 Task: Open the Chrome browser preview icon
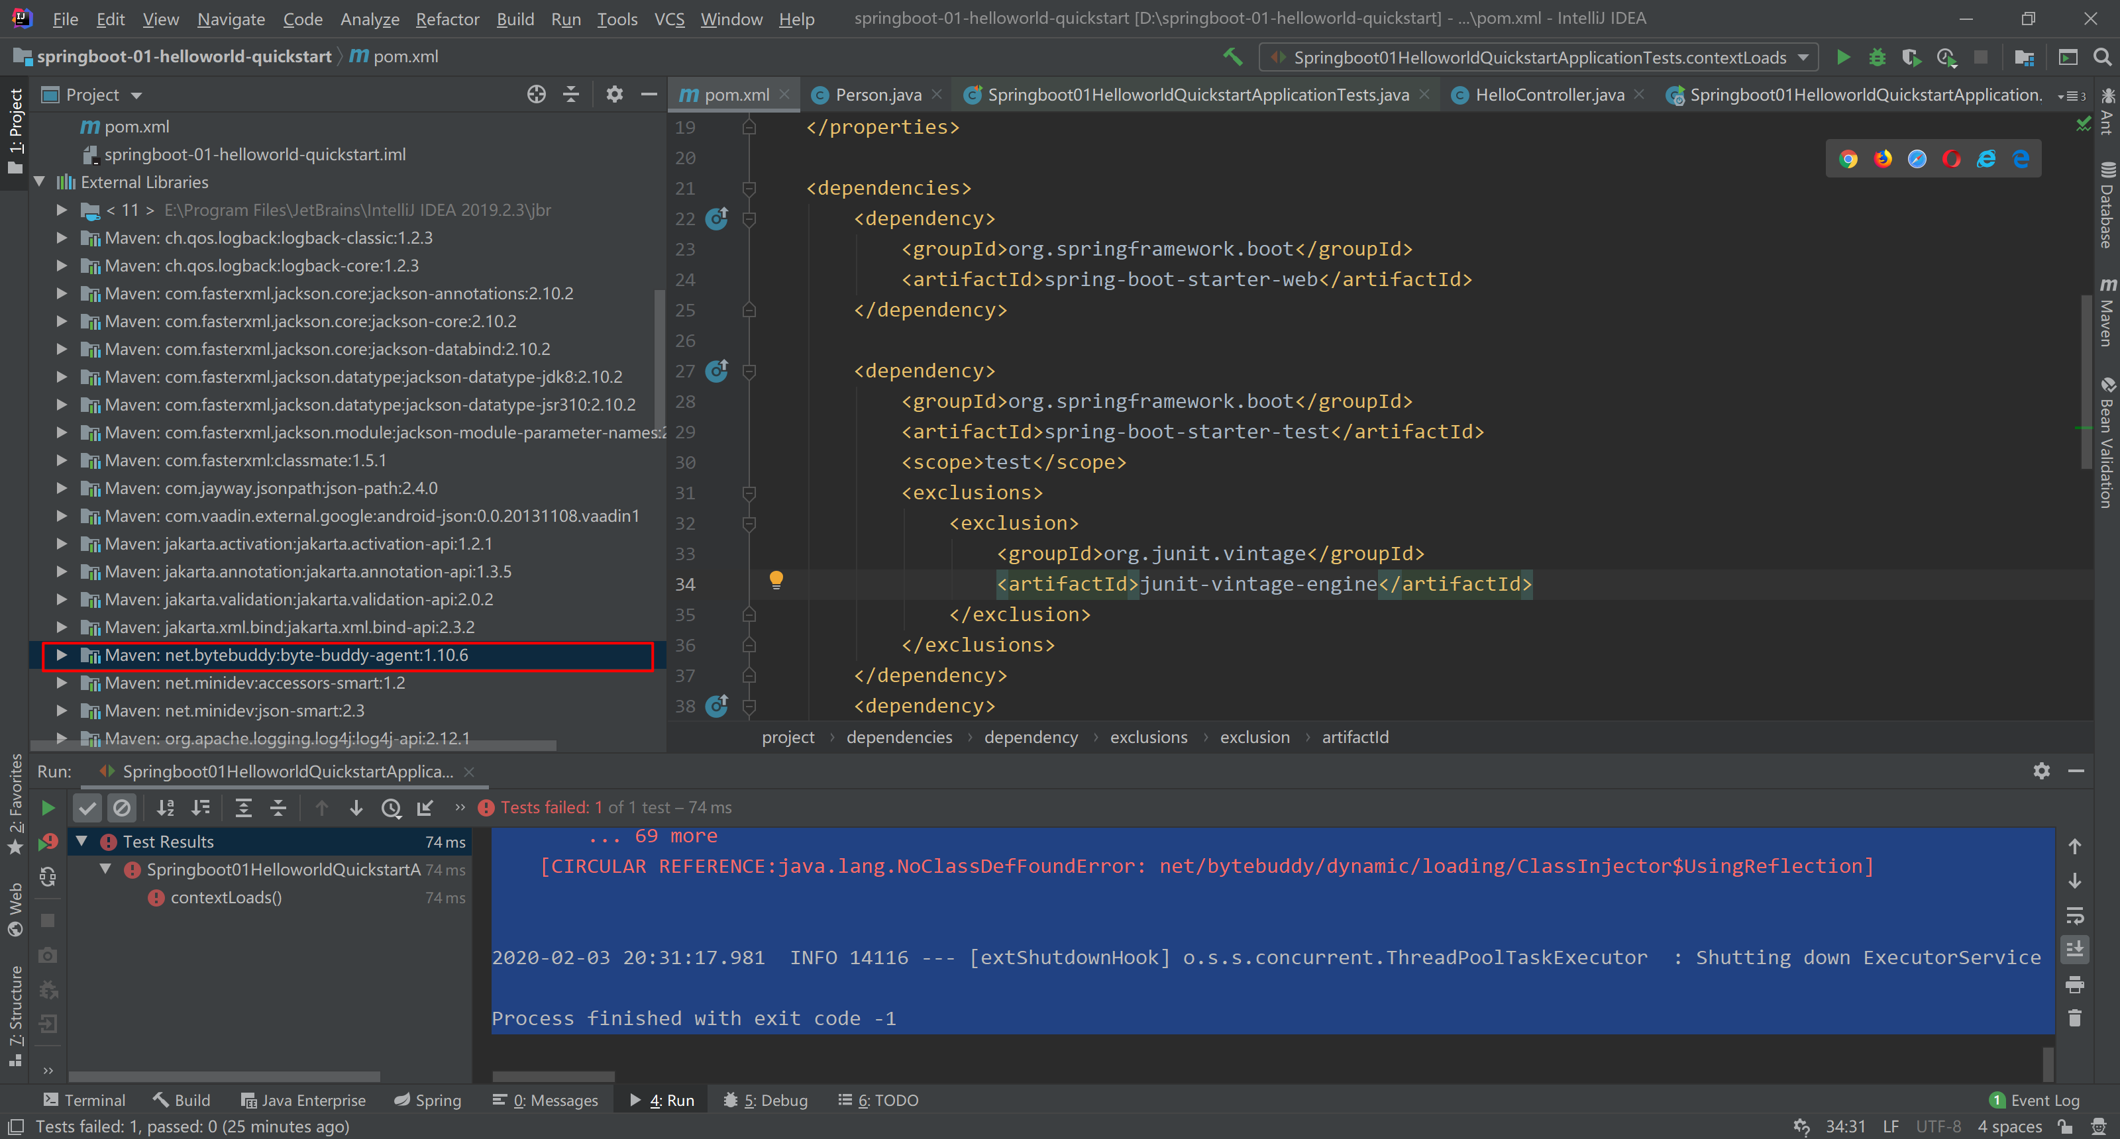1848,159
